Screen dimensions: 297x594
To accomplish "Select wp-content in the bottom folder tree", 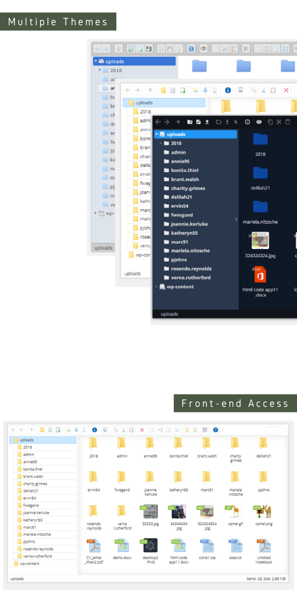I will [x=29, y=563].
